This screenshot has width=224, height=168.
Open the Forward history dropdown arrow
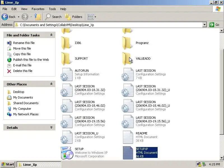click(x=31, y=17)
